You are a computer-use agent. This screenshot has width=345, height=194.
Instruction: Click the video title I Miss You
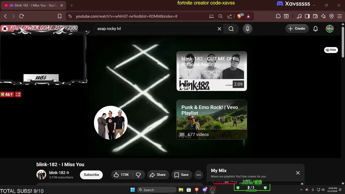tap(60, 164)
